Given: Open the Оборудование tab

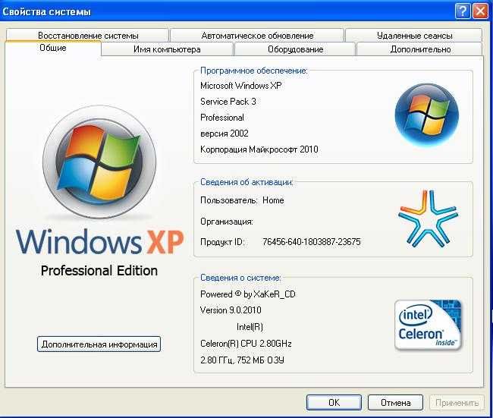Looking at the screenshot, I should pyautogui.click(x=295, y=49).
